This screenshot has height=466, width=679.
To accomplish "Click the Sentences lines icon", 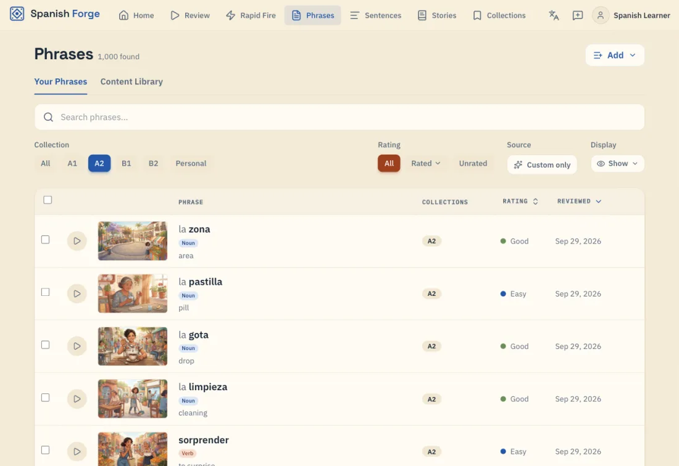I will [x=354, y=15].
